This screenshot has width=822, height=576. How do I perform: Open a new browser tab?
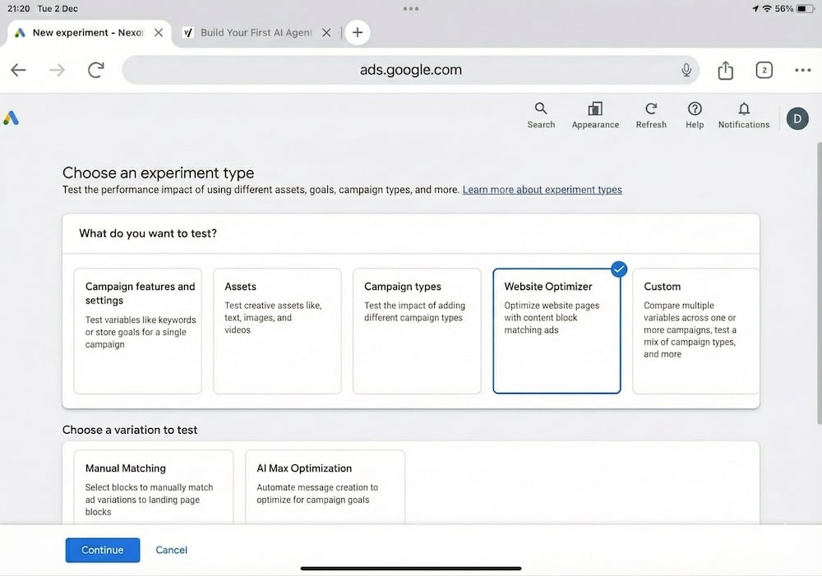pyautogui.click(x=357, y=33)
